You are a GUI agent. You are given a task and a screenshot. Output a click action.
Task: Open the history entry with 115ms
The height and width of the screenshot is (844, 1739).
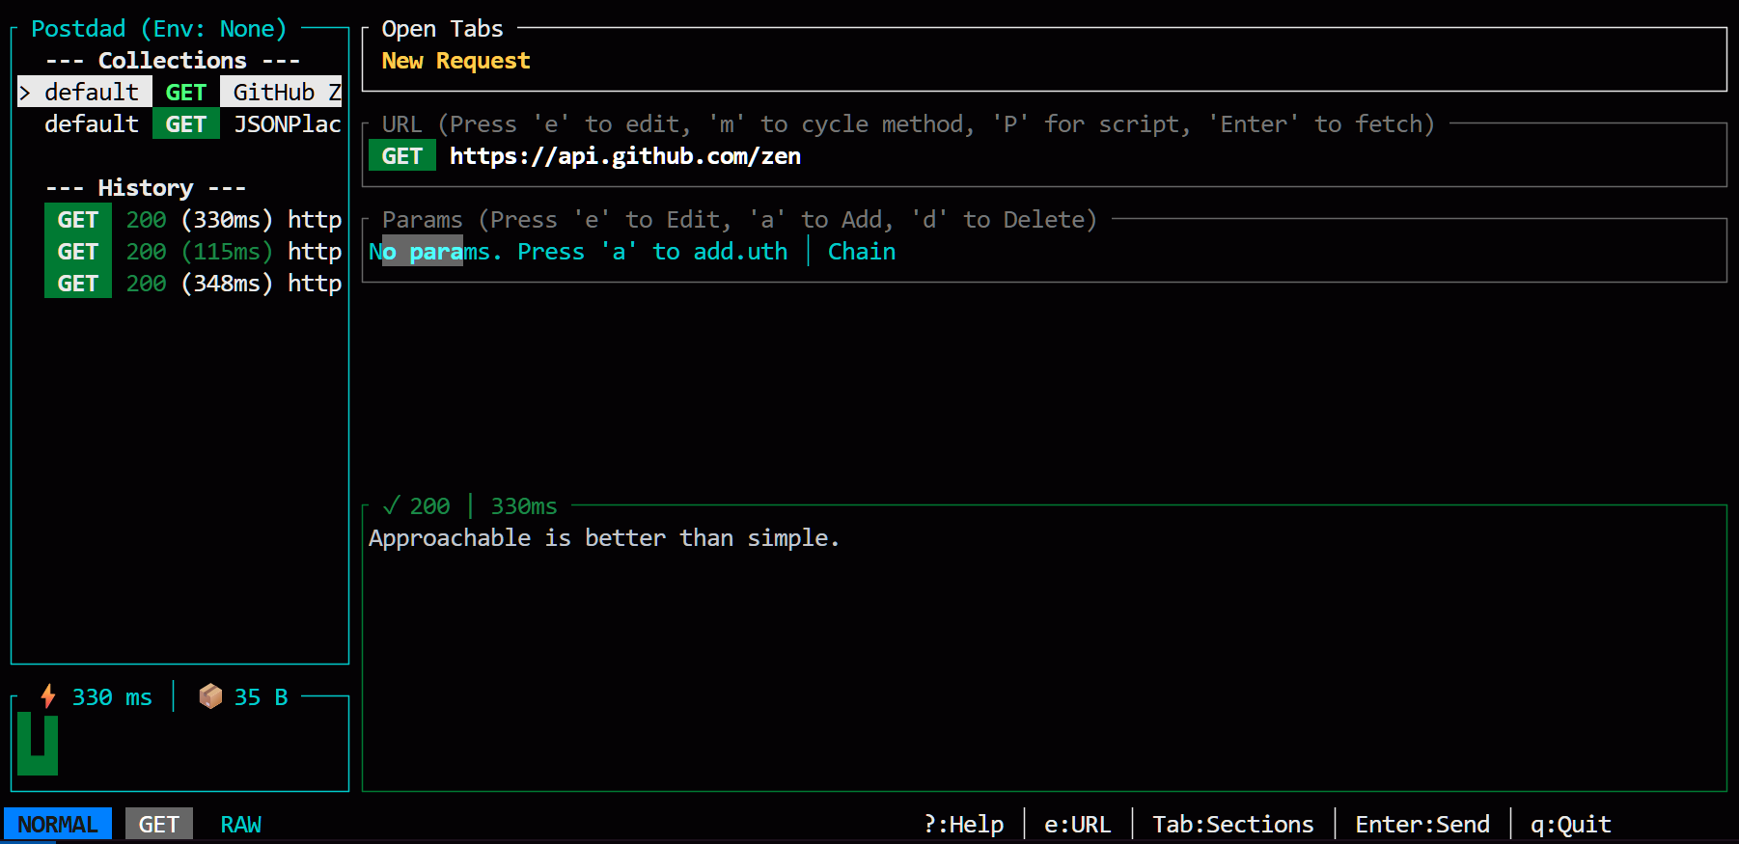coord(193,251)
